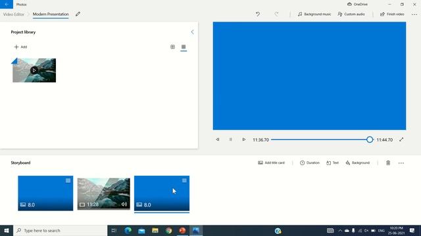The height and width of the screenshot is (236, 421).
Task: Open Get Help icon on taskbar
Action: [x=278, y=230]
